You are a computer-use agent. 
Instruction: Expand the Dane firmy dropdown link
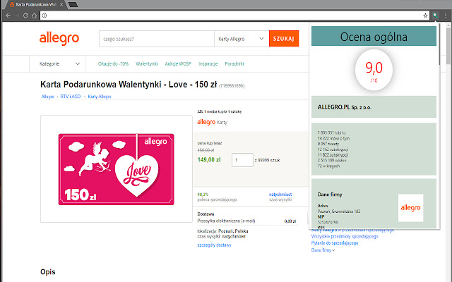pyautogui.click(x=323, y=250)
